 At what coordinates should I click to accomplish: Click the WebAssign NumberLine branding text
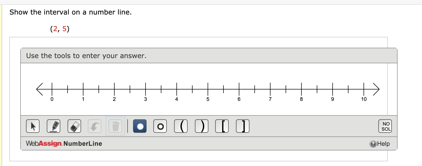click(63, 143)
